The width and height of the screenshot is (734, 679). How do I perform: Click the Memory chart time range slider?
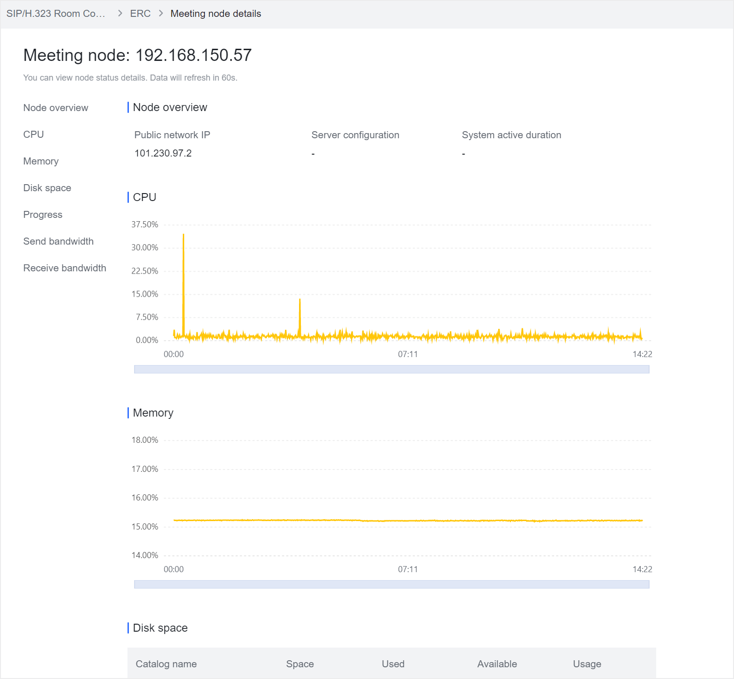(391, 584)
